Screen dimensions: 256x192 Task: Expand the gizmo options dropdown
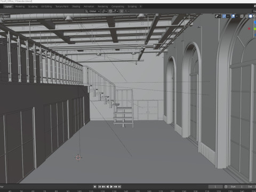[228, 16]
